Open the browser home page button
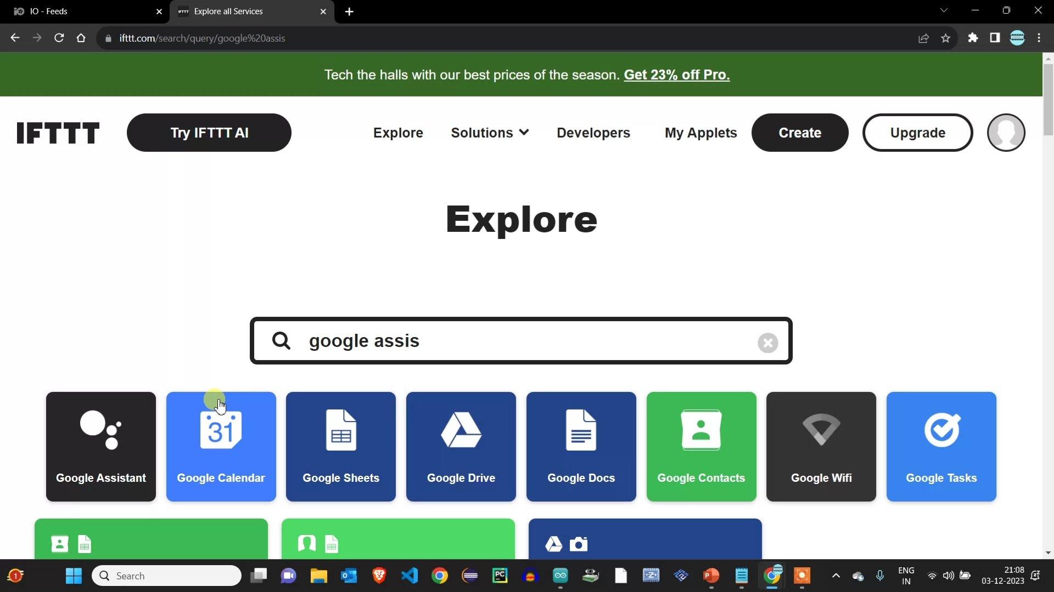The height and width of the screenshot is (592, 1054). coord(81,38)
